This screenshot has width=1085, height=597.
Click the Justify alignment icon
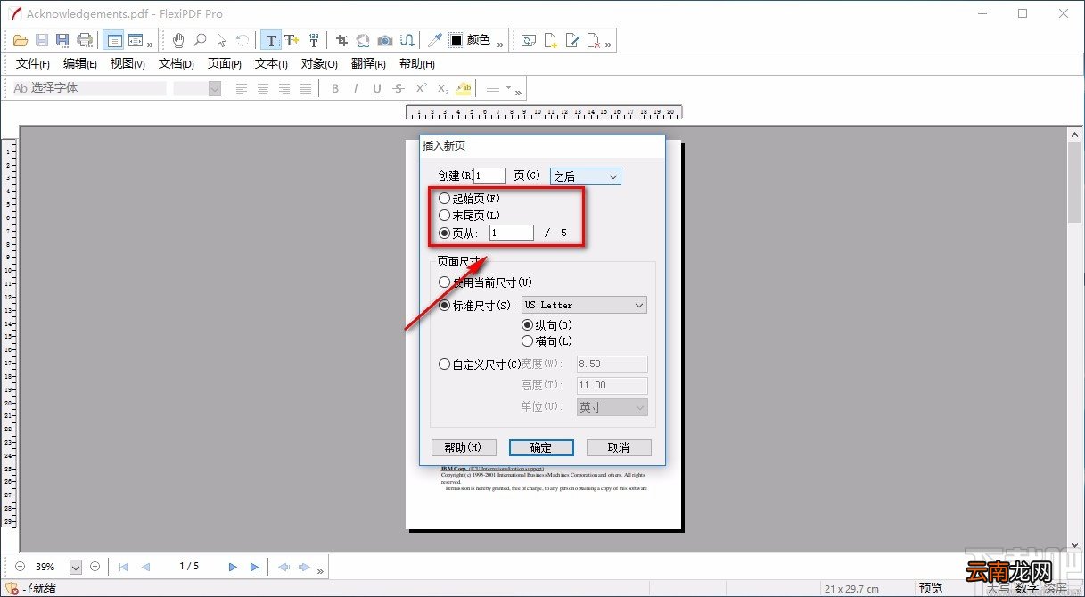click(306, 88)
